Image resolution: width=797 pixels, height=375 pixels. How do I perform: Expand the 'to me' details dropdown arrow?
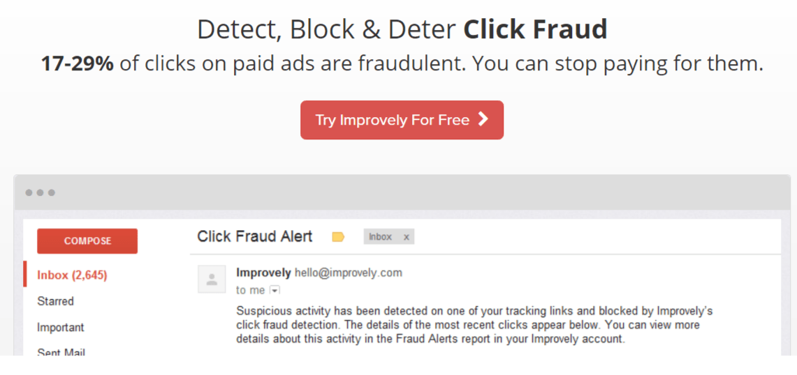tap(275, 290)
